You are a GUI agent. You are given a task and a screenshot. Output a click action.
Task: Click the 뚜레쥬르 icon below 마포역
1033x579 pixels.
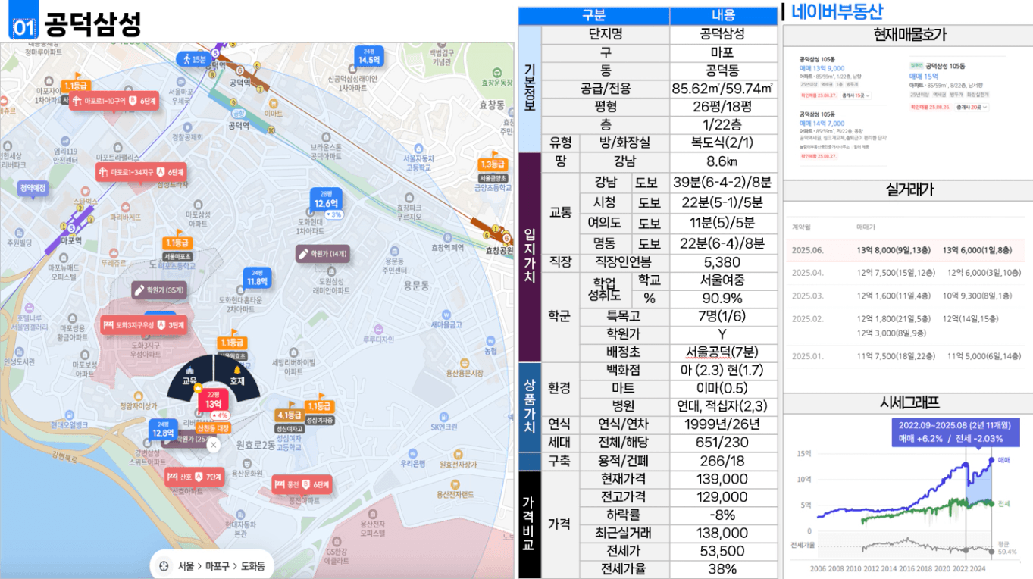click(113, 252)
